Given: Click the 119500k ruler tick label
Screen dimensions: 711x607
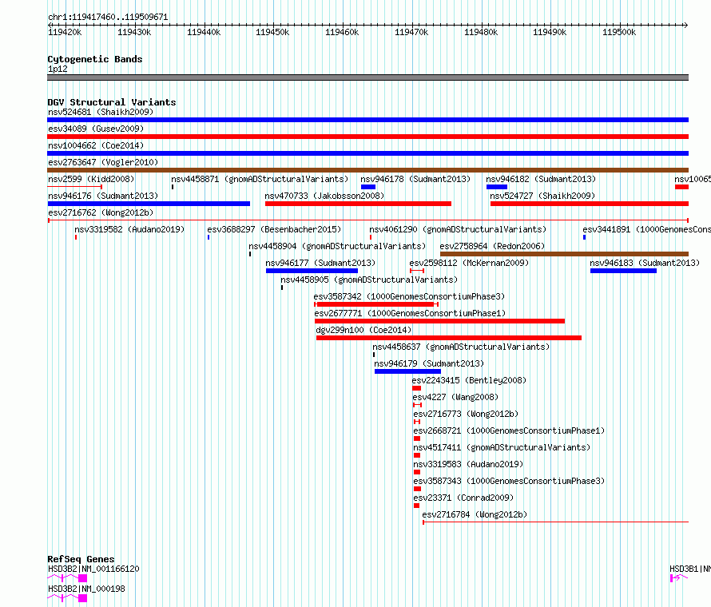Looking at the screenshot, I should click(x=619, y=32).
